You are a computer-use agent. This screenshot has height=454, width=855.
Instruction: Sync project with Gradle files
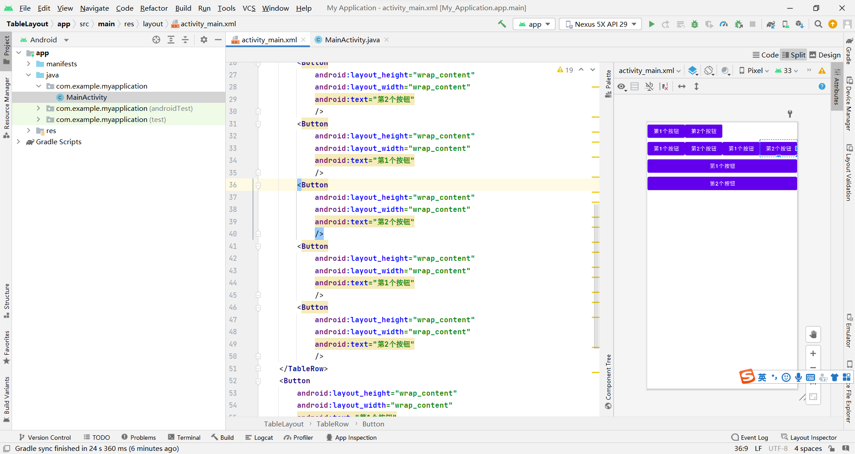click(x=771, y=24)
